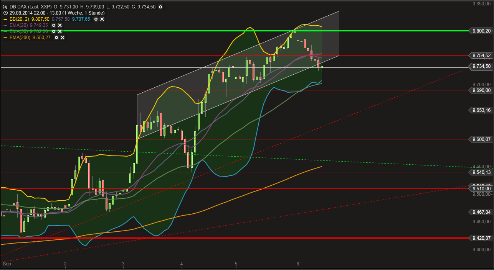This screenshot has height=270, width=494.
Task: Select the DB DAX (Last, XXP) title
Action: (31, 7)
